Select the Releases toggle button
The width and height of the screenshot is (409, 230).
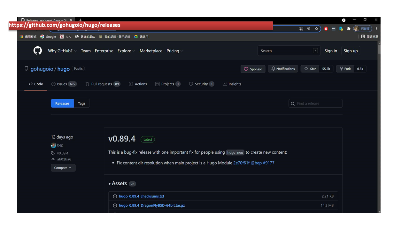pos(62,103)
